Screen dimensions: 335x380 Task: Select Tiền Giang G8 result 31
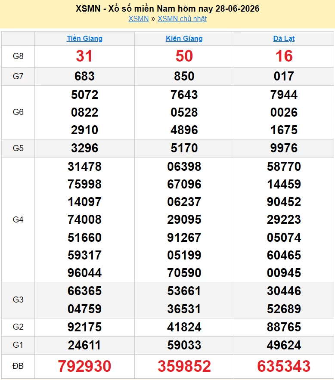pos(84,56)
